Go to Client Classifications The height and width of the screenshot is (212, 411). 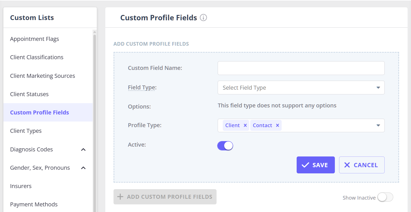tap(37, 57)
